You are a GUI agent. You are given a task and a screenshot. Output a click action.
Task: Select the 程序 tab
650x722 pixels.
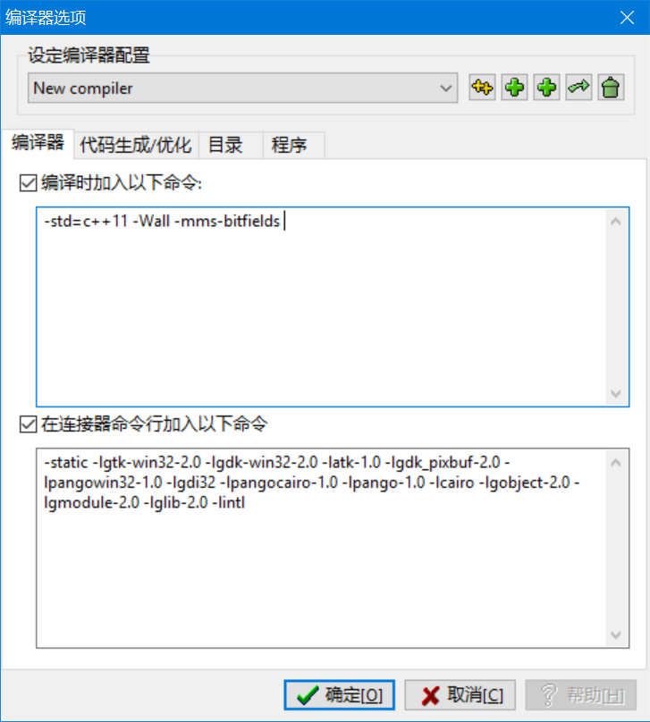294,145
